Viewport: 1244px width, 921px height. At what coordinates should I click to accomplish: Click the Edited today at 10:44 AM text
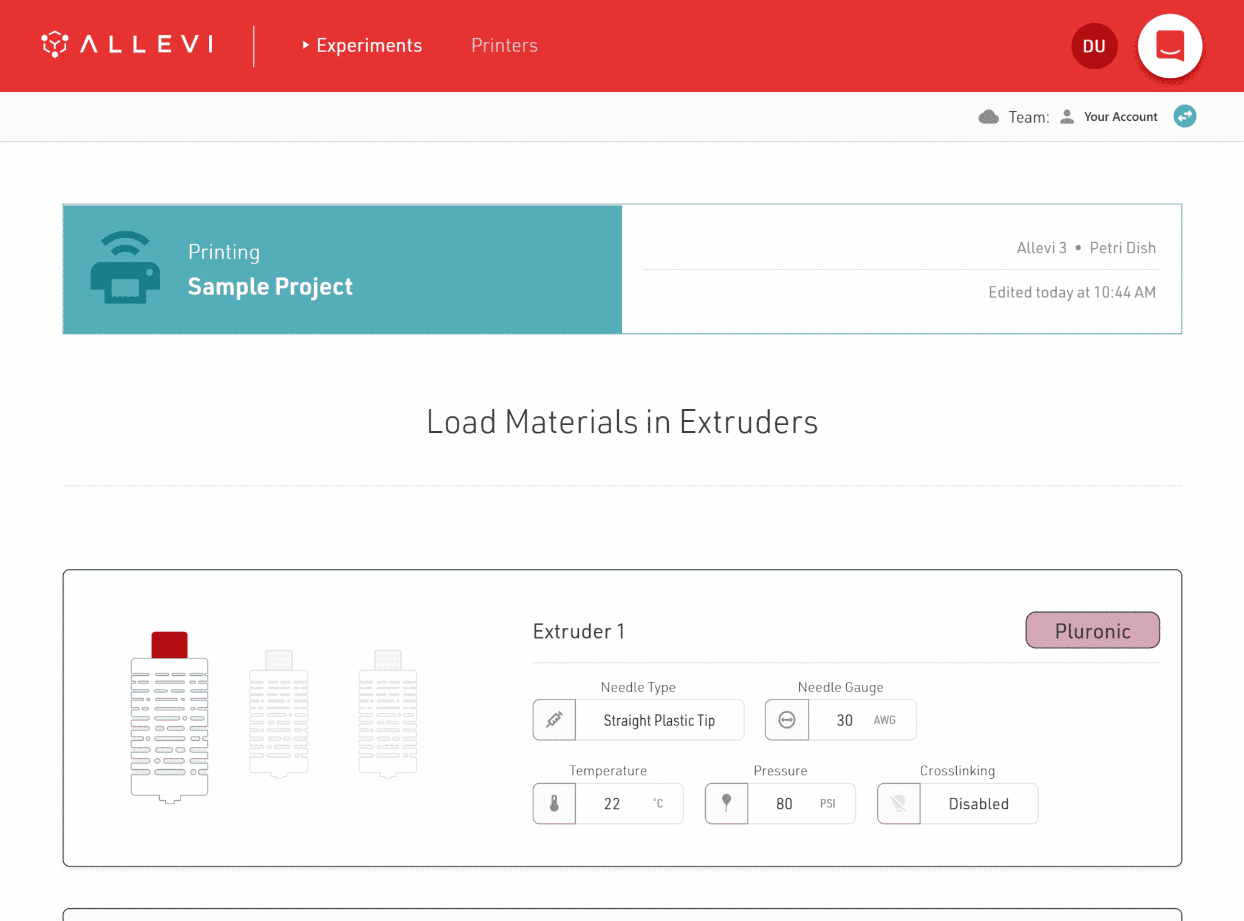coord(1071,292)
